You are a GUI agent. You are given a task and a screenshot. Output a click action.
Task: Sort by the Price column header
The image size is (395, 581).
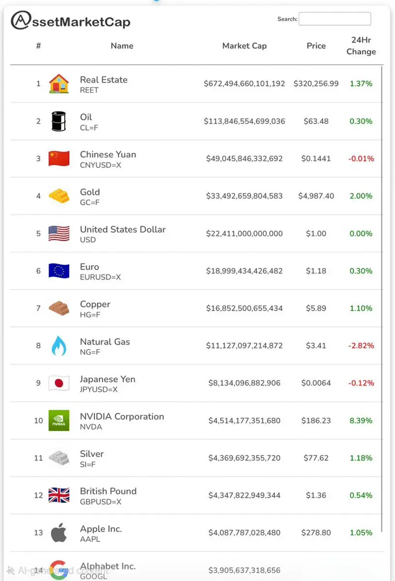[316, 46]
